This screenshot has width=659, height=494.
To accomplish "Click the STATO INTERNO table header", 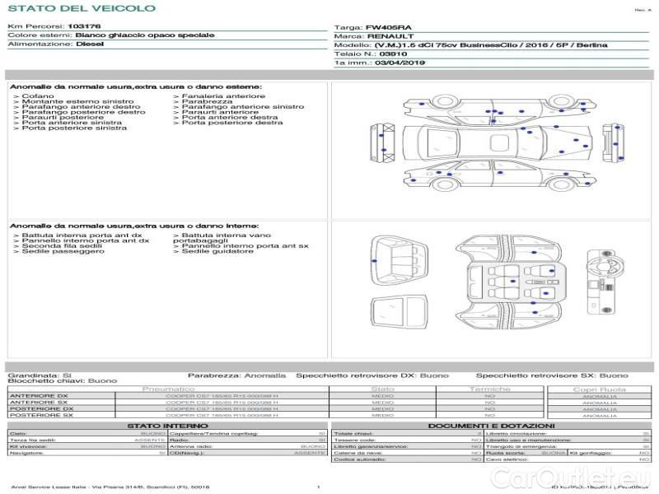I will point(167,426).
